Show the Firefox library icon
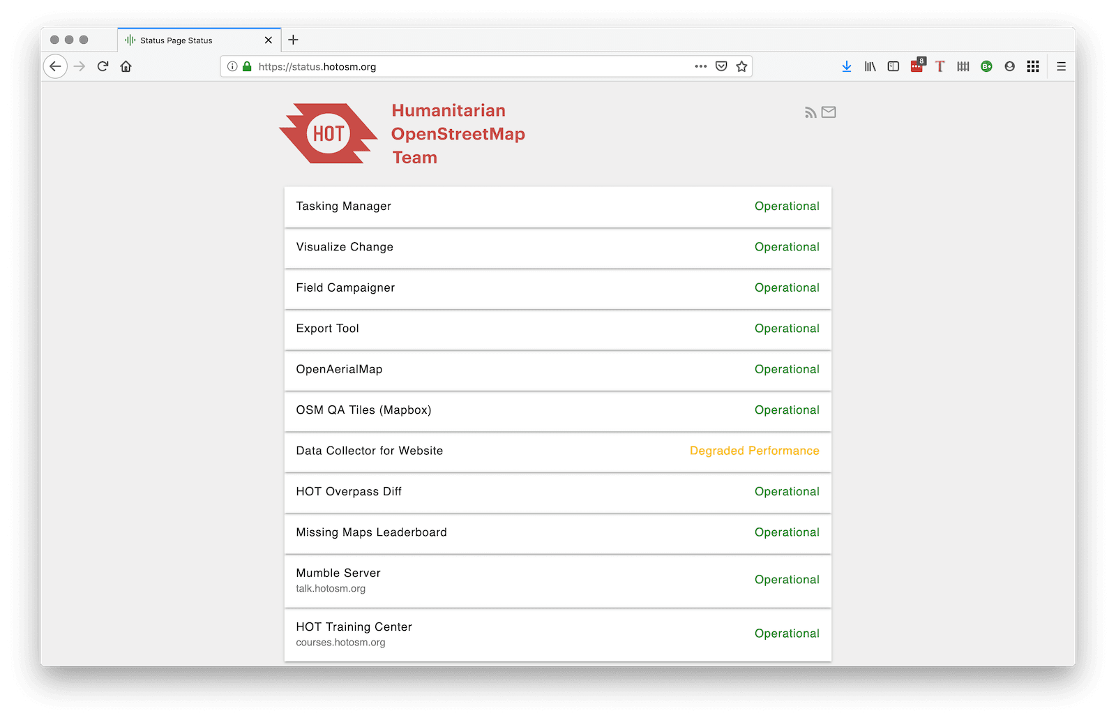The height and width of the screenshot is (720, 1116). (x=870, y=66)
